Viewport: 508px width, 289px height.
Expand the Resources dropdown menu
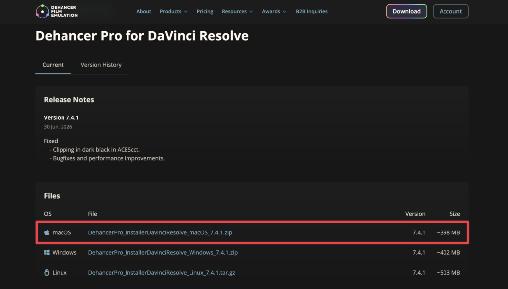tap(237, 12)
